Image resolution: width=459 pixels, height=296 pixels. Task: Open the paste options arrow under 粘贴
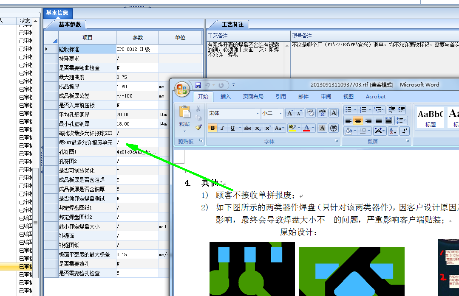click(184, 131)
